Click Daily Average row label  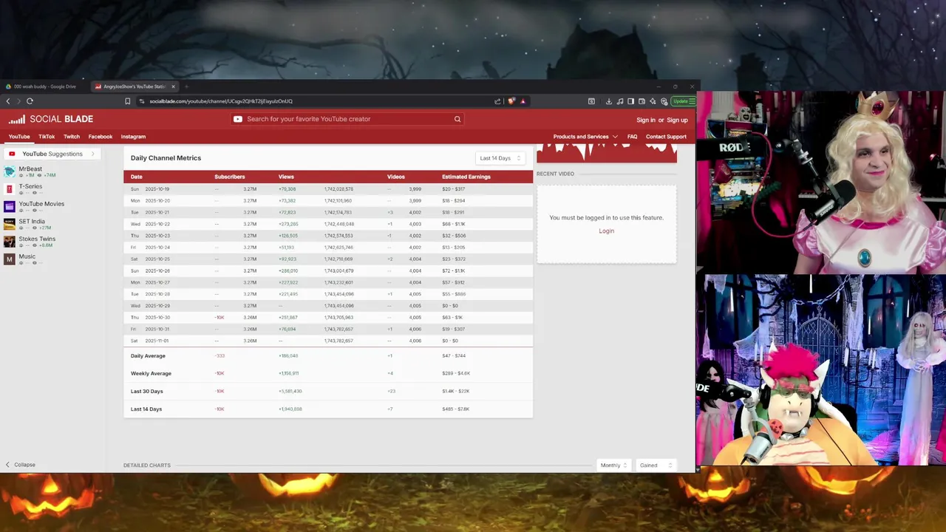148,356
